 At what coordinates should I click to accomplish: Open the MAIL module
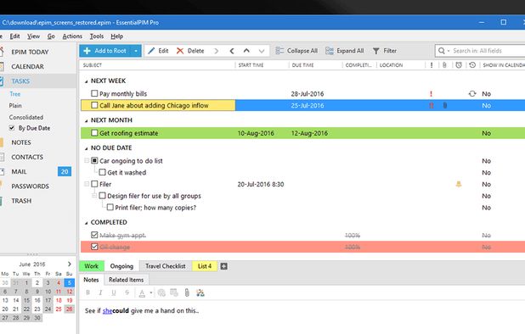[x=19, y=172]
